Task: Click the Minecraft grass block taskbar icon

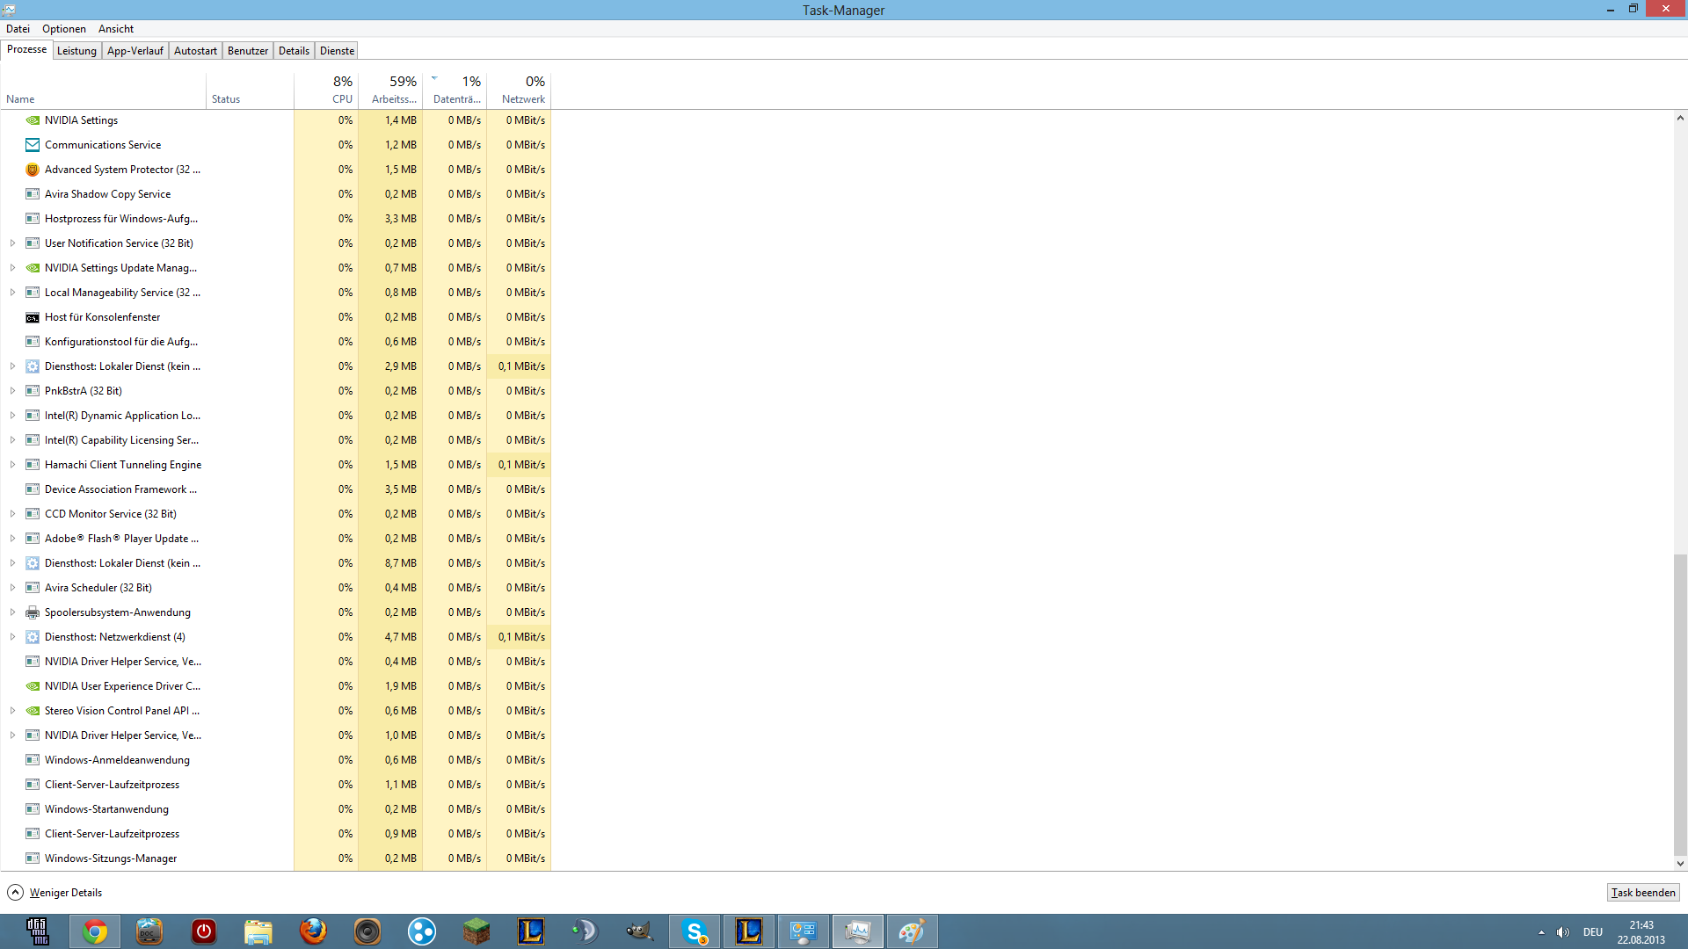Action: tap(477, 931)
